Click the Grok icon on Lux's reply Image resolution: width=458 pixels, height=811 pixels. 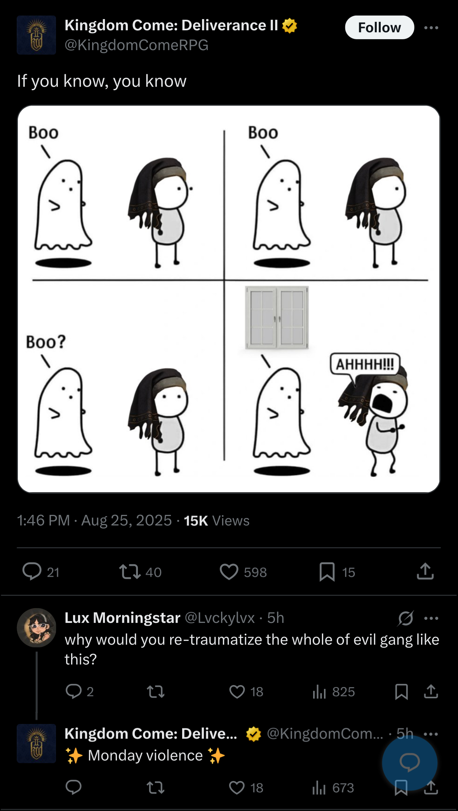tap(405, 618)
